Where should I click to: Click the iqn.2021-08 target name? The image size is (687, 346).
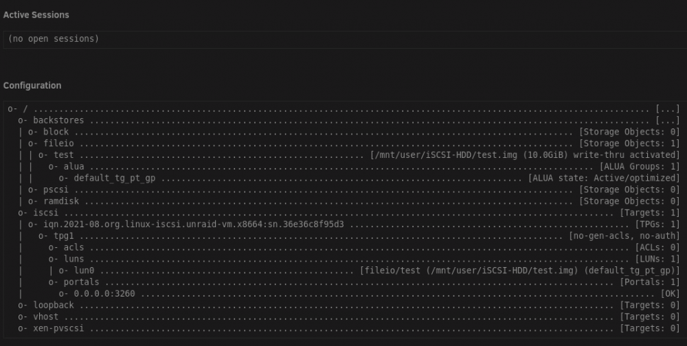pos(194,224)
